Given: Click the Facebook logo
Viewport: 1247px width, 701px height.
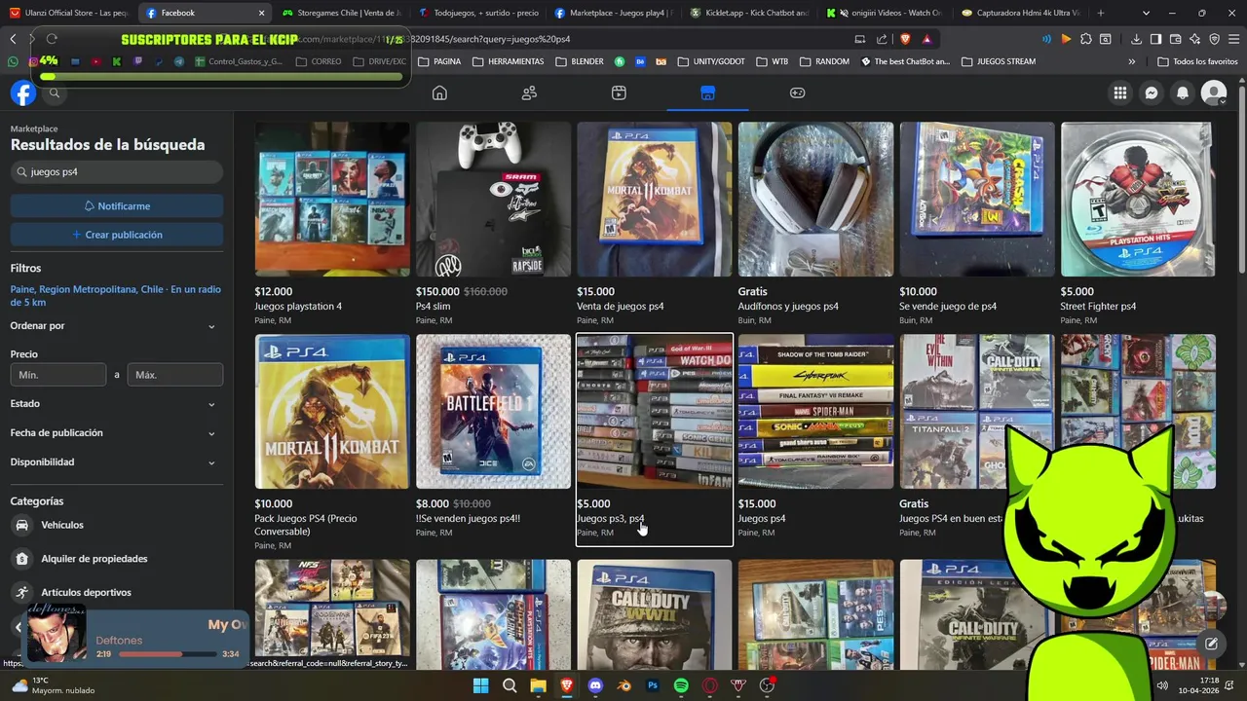Looking at the screenshot, I should (x=23, y=92).
